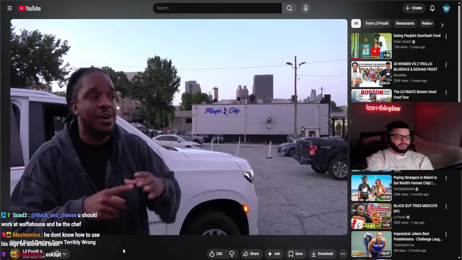
Task: Open TheExtreme Car channel name
Action: point(405,245)
